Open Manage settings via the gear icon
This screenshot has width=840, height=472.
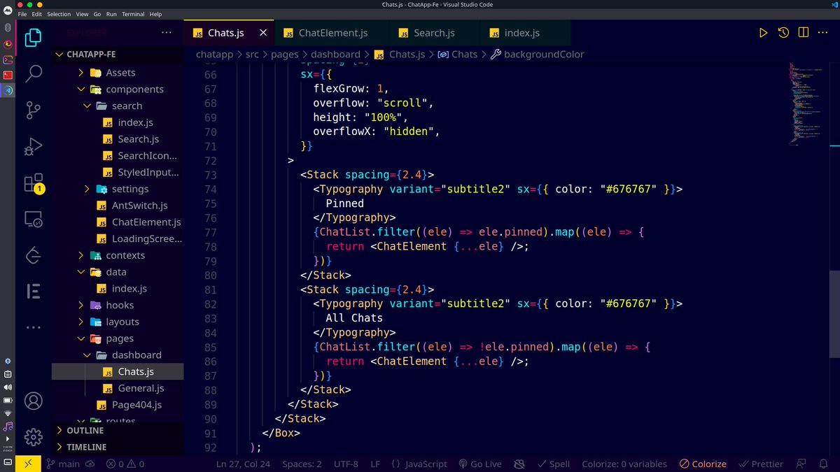[x=33, y=436]
